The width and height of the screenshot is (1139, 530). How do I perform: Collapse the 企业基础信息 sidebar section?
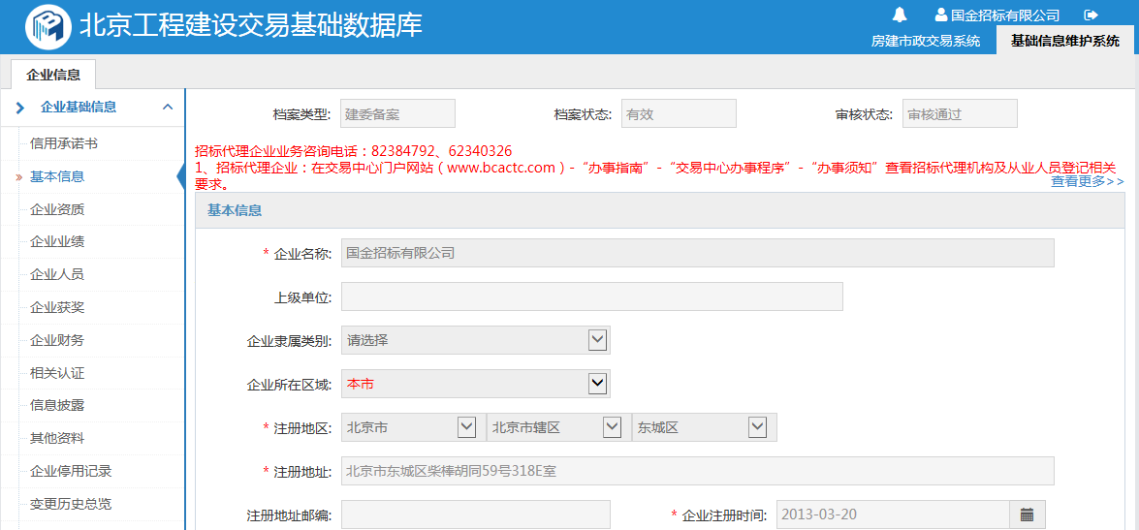168,108
